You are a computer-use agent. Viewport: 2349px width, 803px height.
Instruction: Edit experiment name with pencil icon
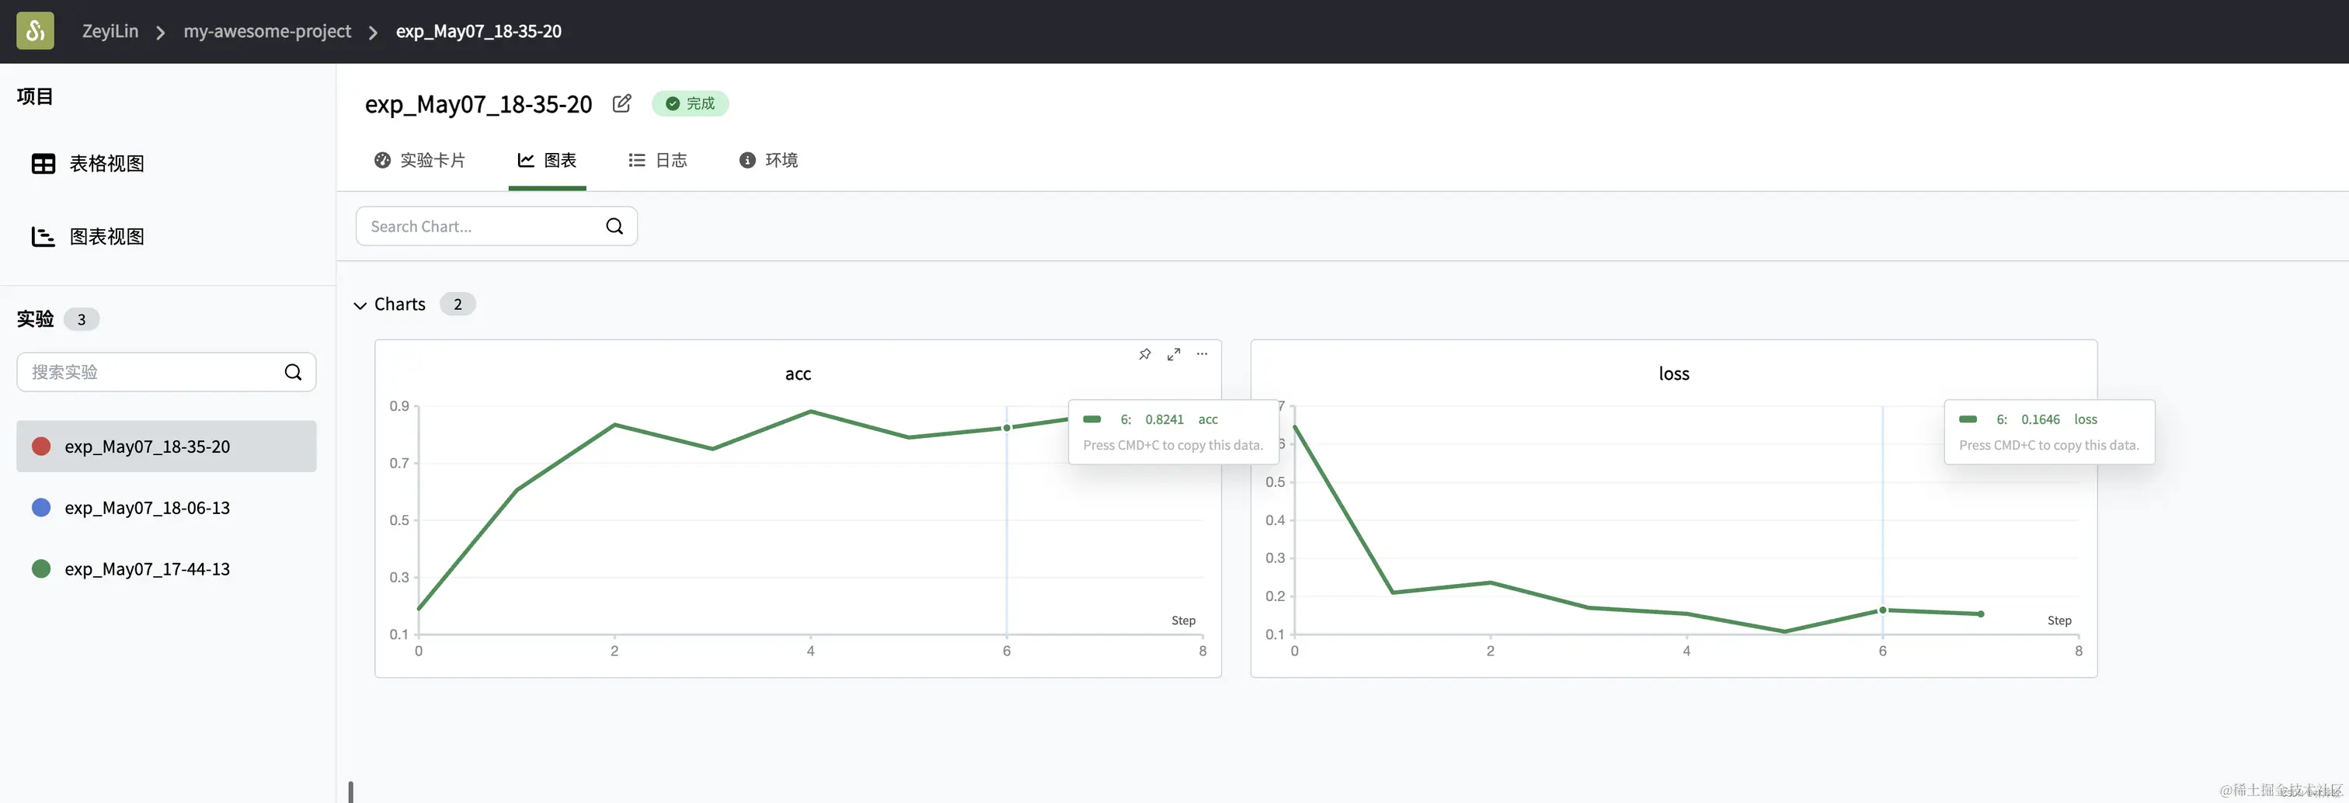point(622,104)
